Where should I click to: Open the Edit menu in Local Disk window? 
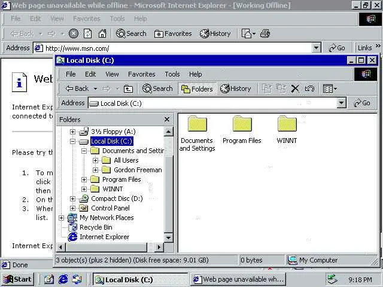(x=90, y=74)
